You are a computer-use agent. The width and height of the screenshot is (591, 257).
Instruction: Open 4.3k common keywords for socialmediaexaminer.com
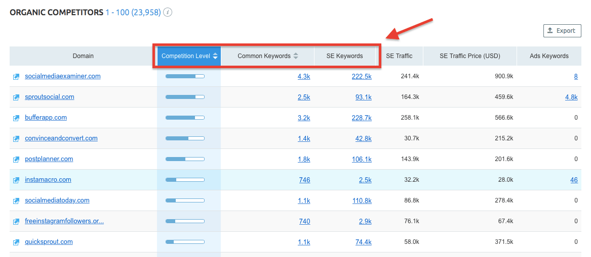pyautogui.click(x=304, y=76)
